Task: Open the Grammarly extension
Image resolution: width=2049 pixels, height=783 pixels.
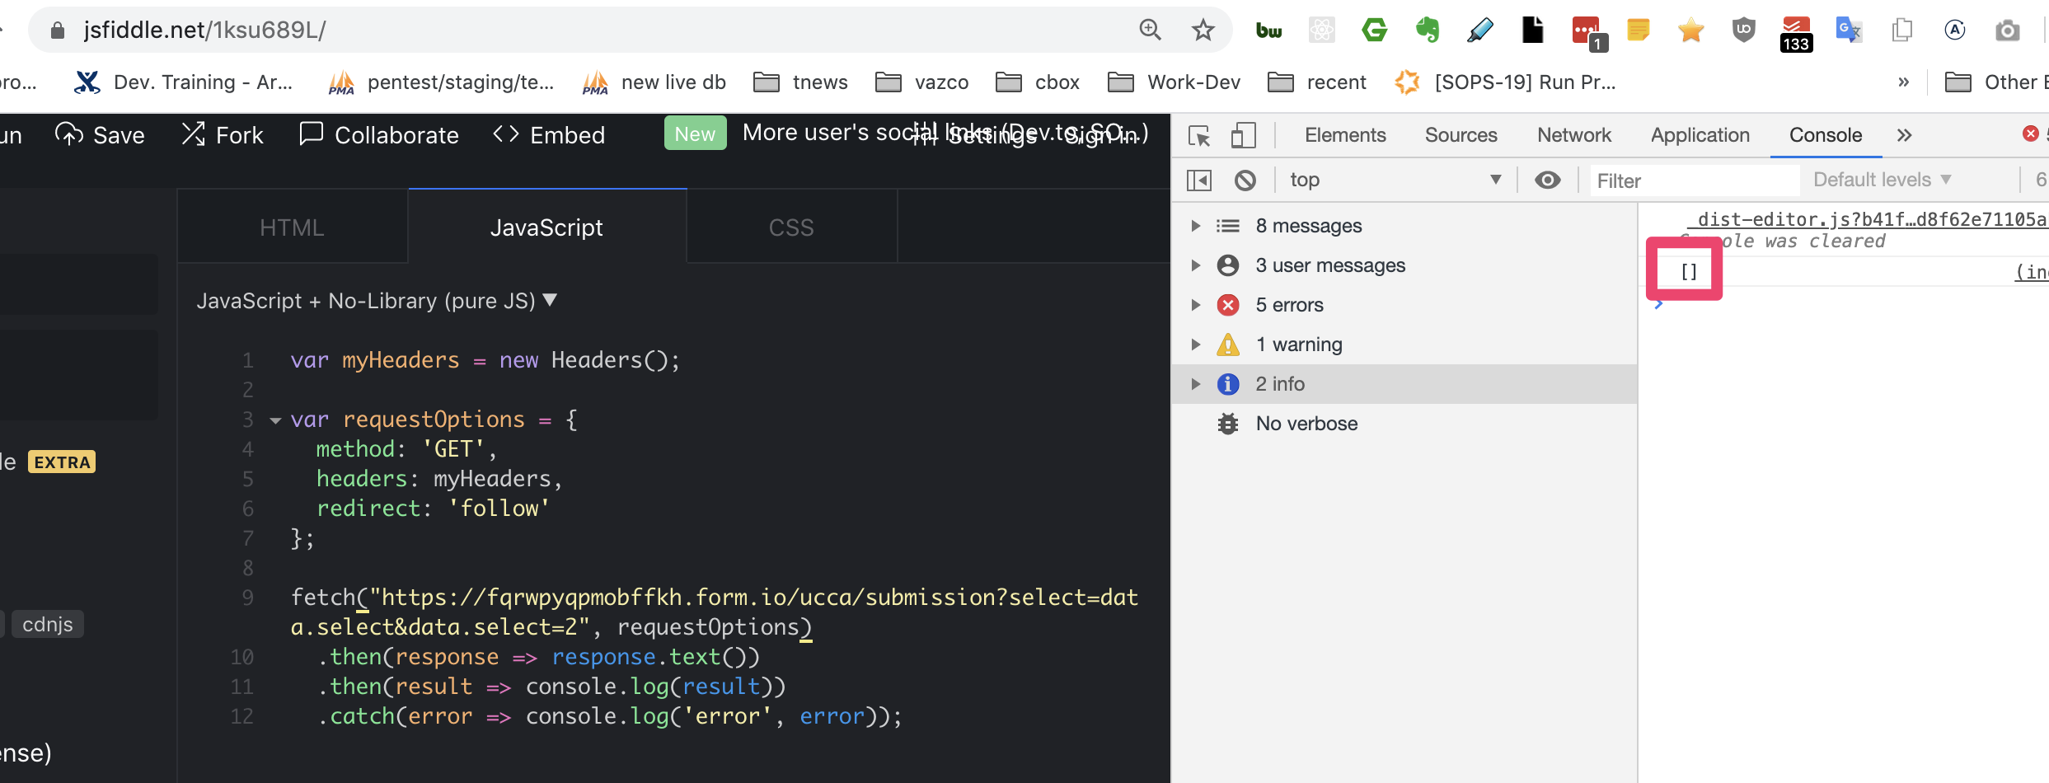Action: click(1374, 30)
